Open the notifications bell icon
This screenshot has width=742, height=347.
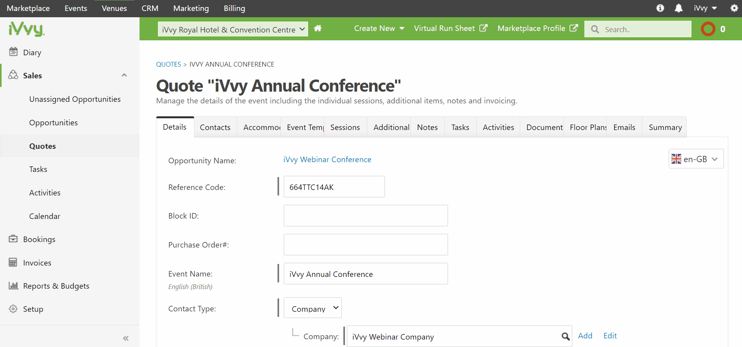pyautogui.click(x=679, y=8)
